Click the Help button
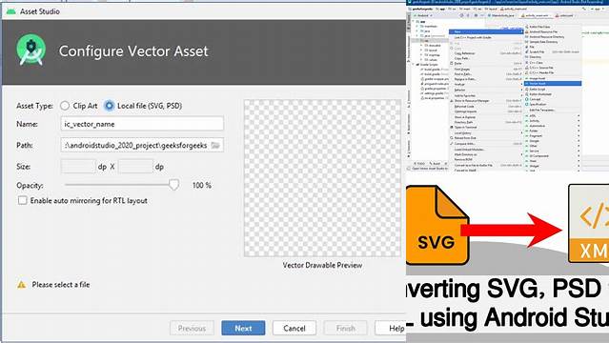This screenshot has height=343, width=609. 392,329
